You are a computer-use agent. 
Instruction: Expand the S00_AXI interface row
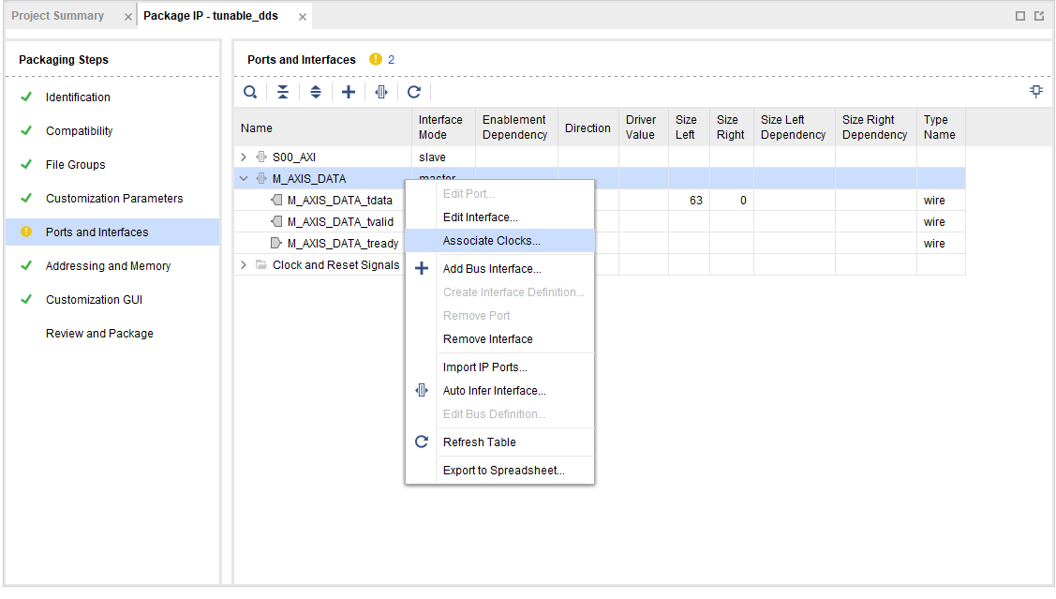[x=244, y=157]
